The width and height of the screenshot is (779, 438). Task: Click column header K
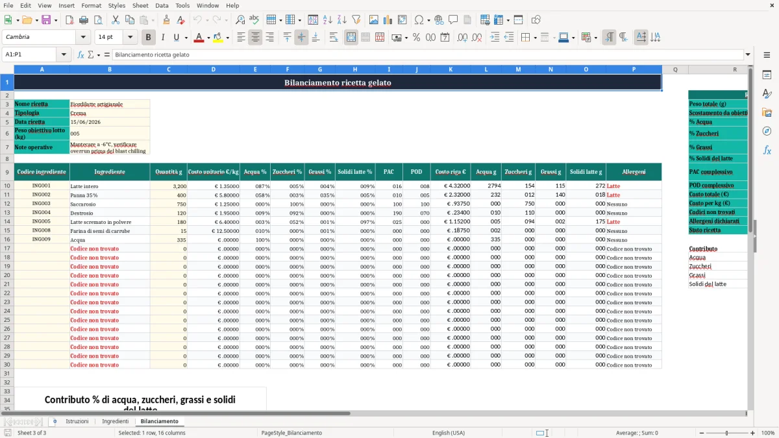451,69
